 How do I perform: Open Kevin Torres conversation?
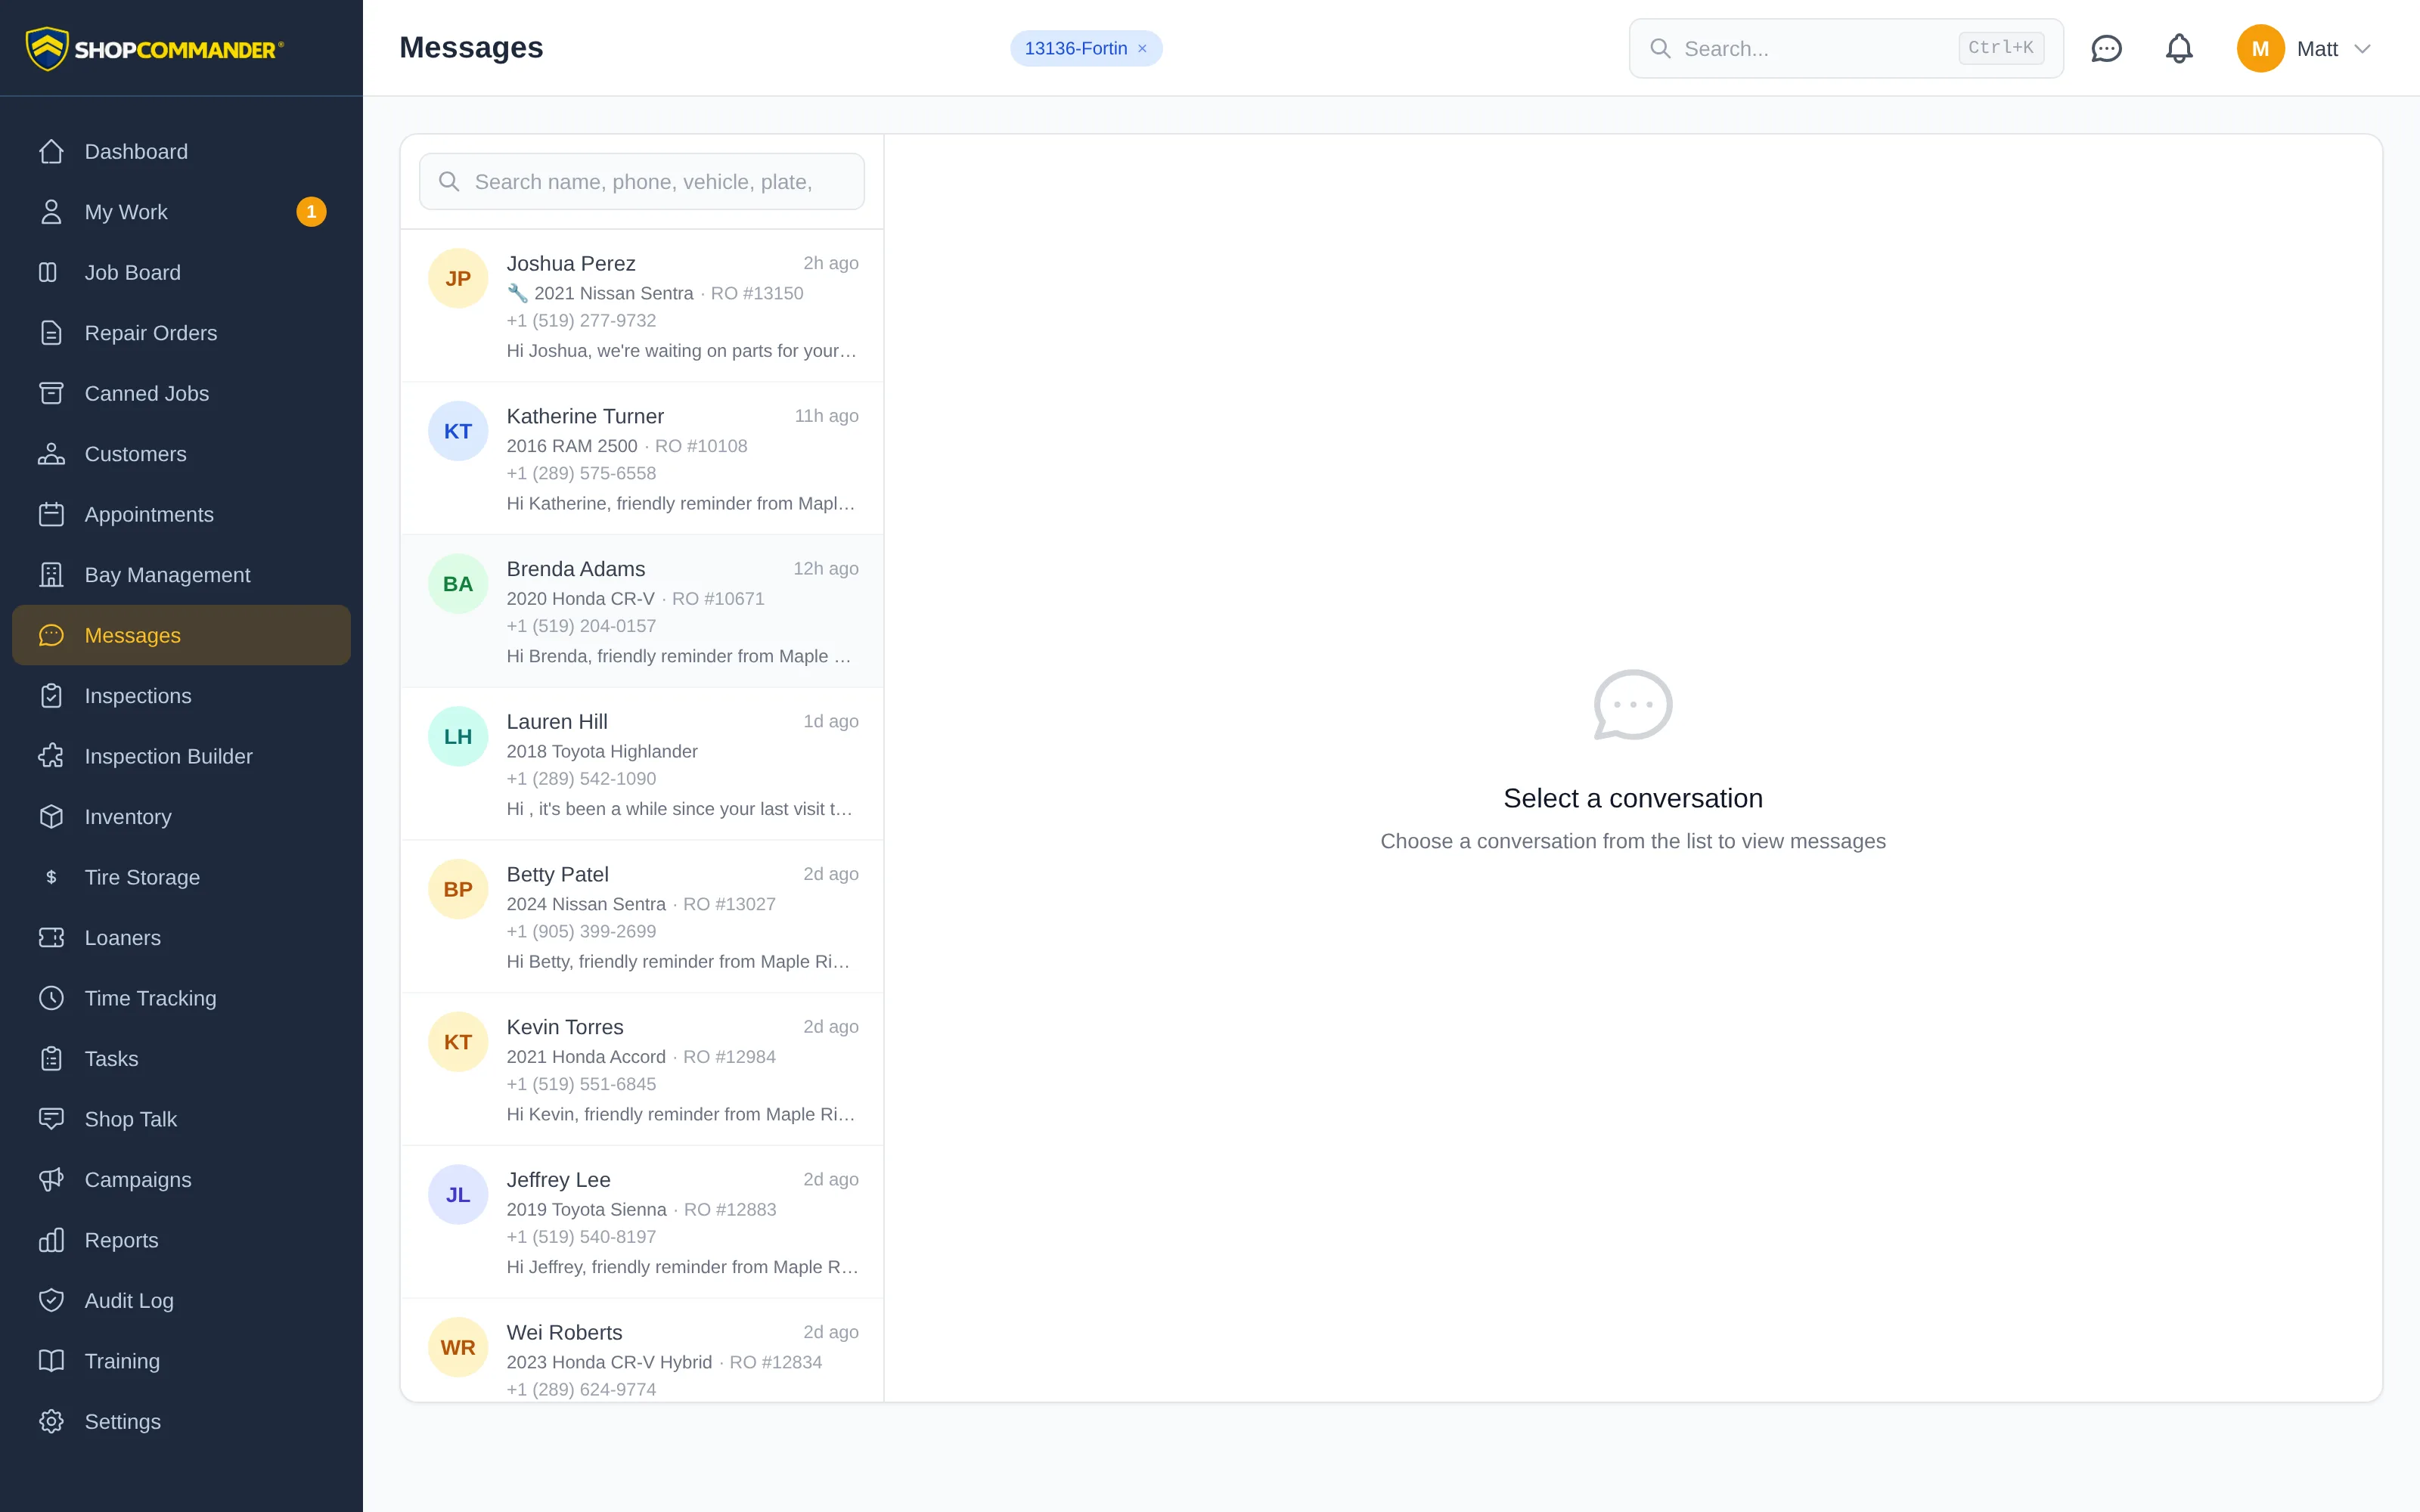pos(642,1070)
